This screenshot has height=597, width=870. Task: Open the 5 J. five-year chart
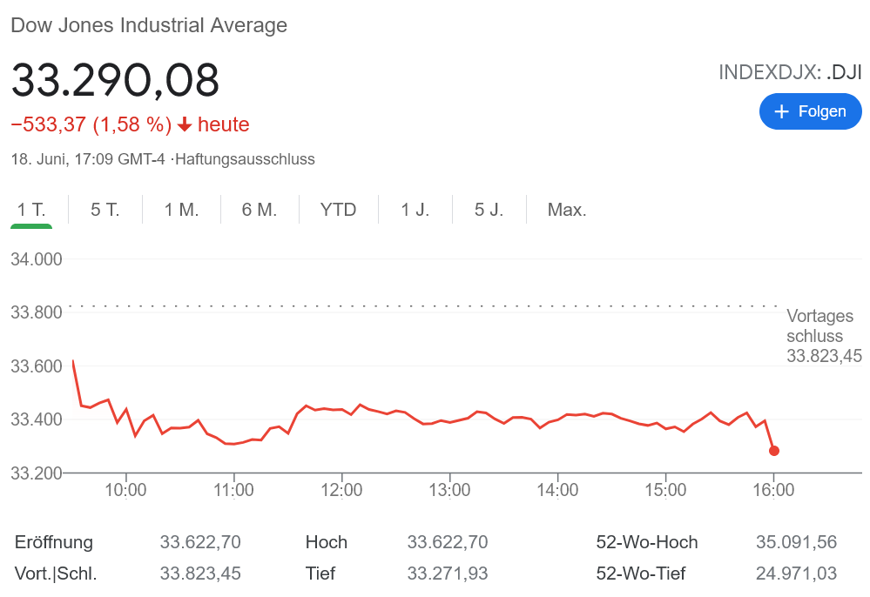(489, 210)
